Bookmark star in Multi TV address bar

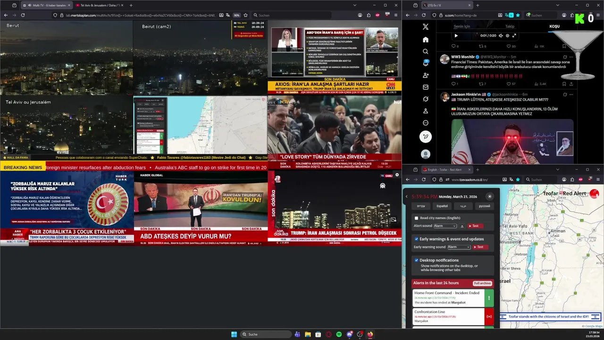[245, 15]
